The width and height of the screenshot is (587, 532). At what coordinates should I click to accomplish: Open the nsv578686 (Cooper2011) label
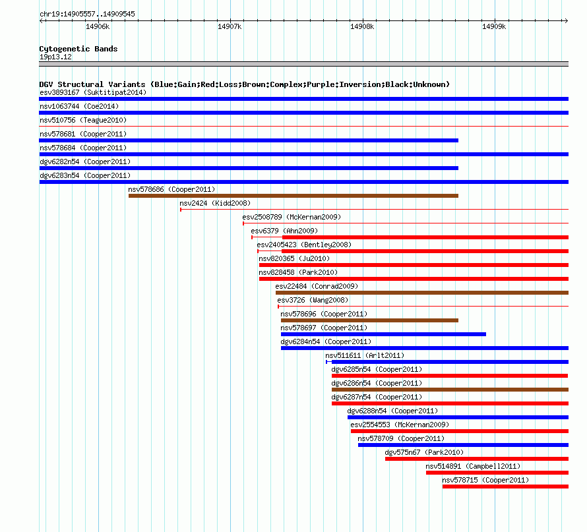[171, 189]
